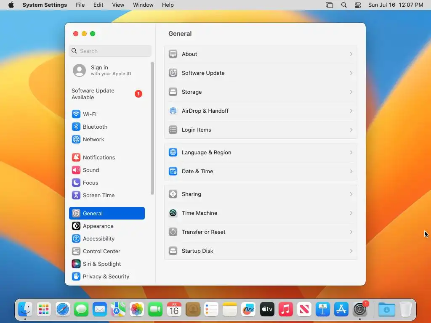This screenshot has width=431, height=323.
Task: Open the App Store in the Dock
Action: [341, 310]
